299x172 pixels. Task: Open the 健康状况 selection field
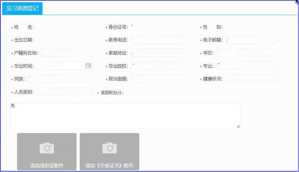coord(251,79)
